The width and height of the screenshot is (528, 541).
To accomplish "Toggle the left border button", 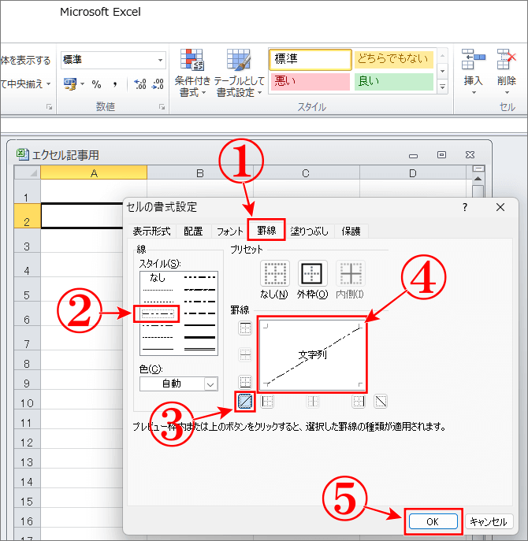I will (268, 402).
